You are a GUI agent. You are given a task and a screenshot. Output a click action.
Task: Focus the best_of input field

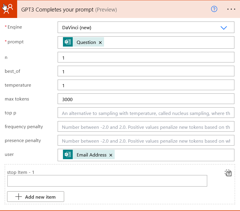pos(146,71)
